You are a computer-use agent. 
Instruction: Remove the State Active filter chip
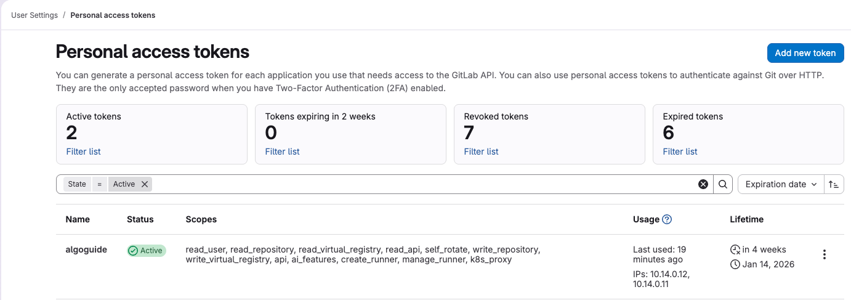[145, 184]
